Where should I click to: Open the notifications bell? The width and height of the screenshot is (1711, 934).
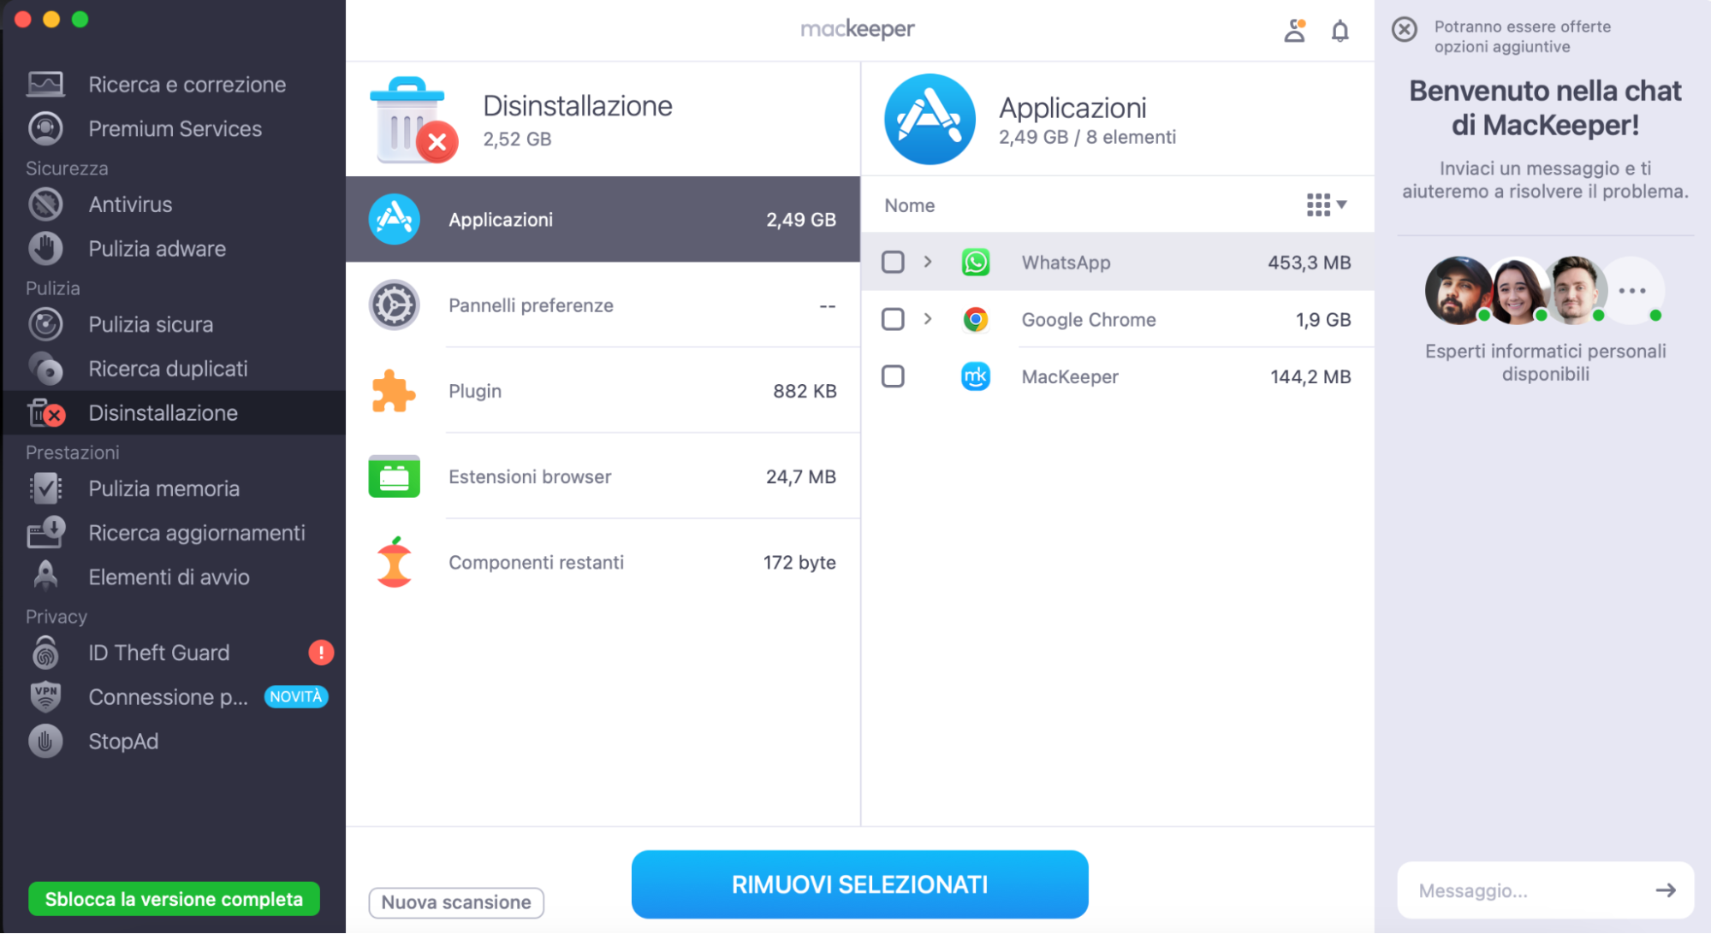[1340, 30]
